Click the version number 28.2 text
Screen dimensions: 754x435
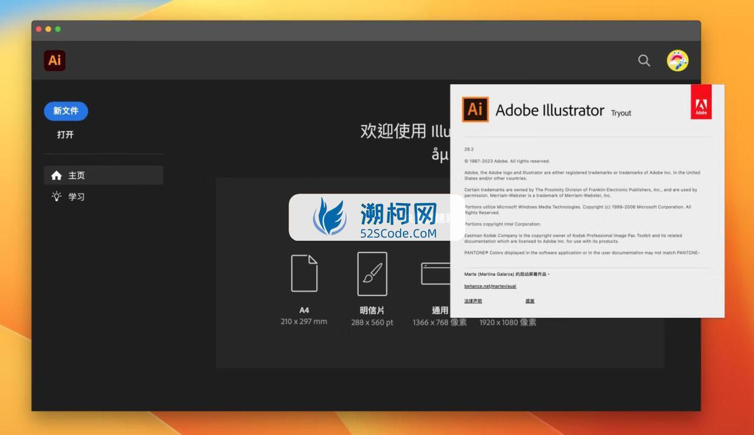[x=469, y=149]
